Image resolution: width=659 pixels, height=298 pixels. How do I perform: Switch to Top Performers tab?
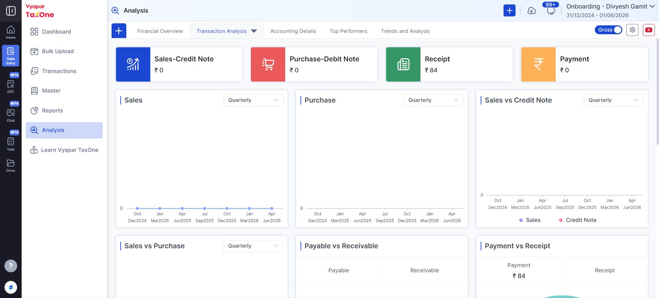348,31
